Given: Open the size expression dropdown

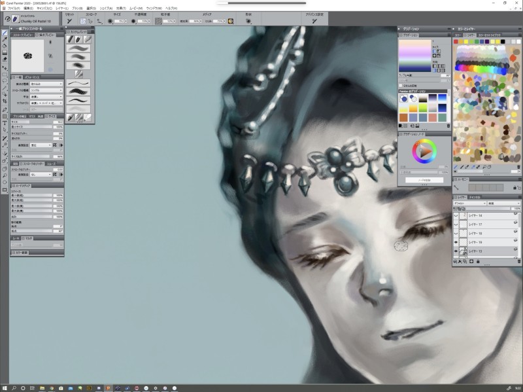Looking at the screenshot, I should click(x=41, y=145).
